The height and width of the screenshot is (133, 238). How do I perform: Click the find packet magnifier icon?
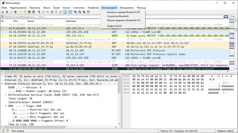pos(39,12)
